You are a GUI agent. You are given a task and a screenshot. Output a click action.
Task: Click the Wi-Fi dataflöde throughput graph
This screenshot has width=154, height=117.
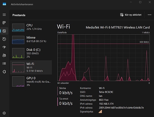pyautogui.click(x=104, y=58)
